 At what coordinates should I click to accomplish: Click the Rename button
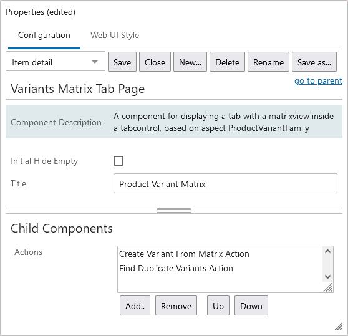(268, 62)
